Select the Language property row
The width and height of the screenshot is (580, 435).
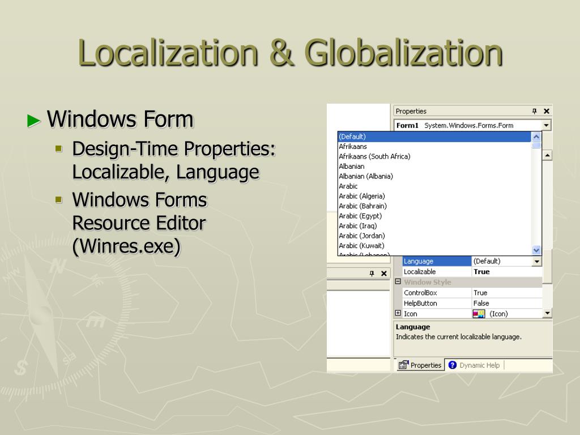[472, 261]
